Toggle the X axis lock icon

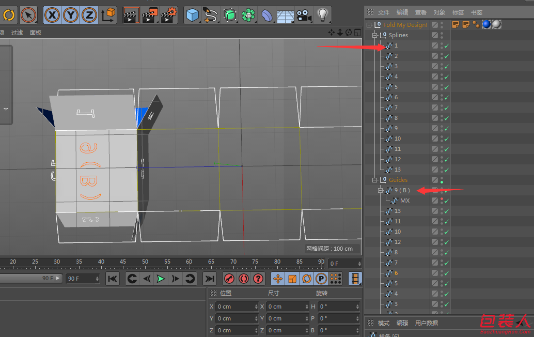[x=52, y=15]
